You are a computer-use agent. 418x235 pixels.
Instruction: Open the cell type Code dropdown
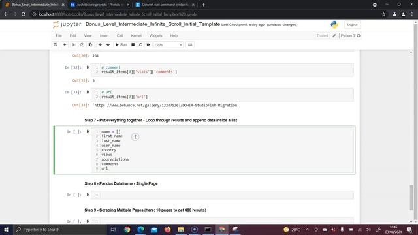[x=169, y=45]
